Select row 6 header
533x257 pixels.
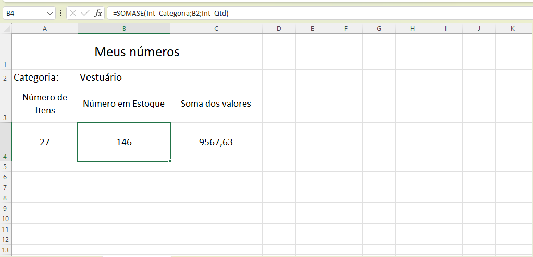6,177
